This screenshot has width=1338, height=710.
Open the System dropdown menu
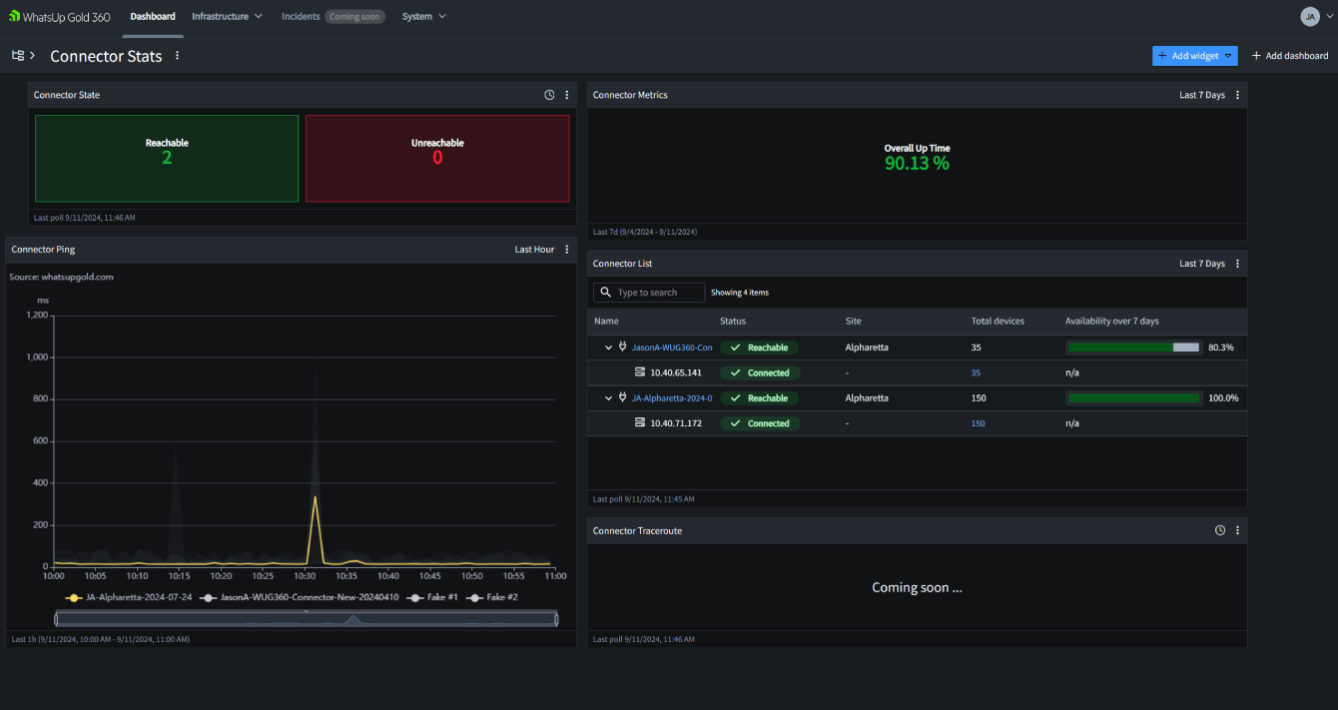(x=424, y=16)
